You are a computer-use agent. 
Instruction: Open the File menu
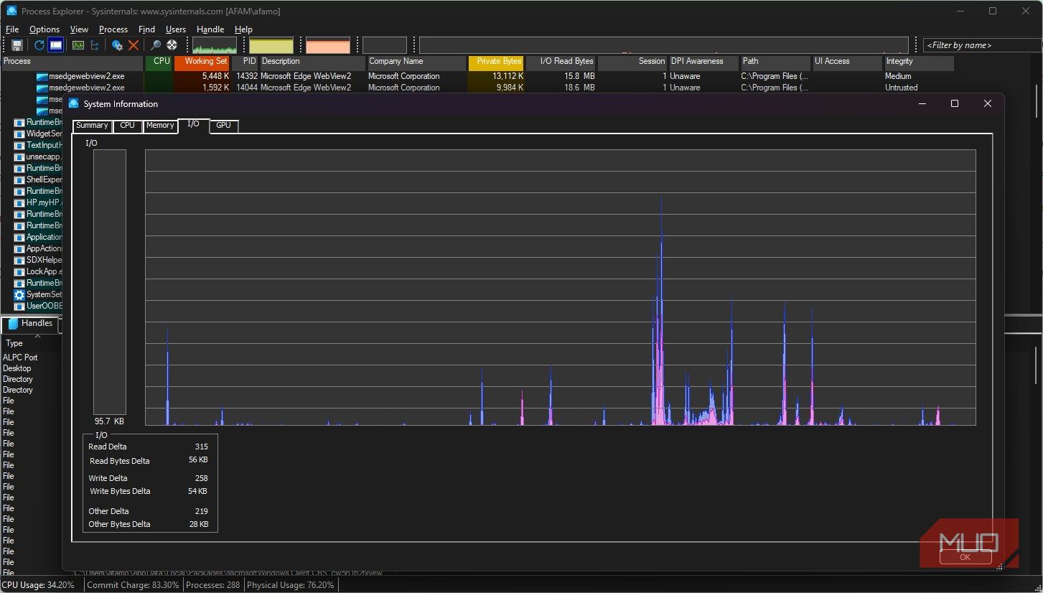click(x=12, y=29)
